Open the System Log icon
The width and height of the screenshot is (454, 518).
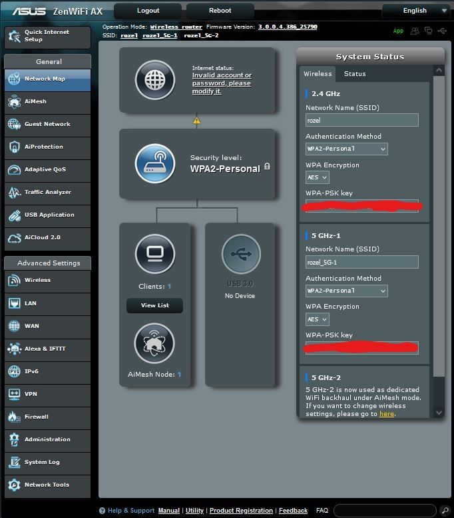point(14,462)
